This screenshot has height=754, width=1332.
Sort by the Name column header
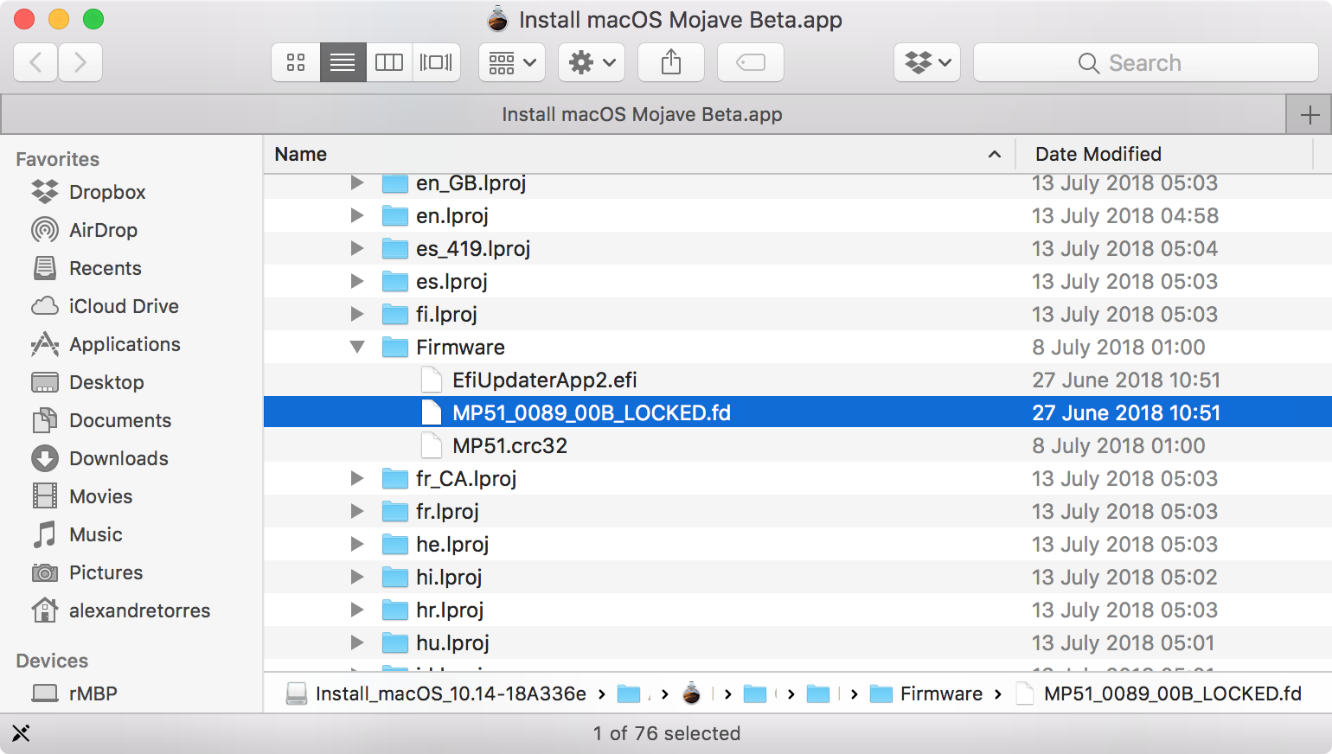click(x=638, y=154)
